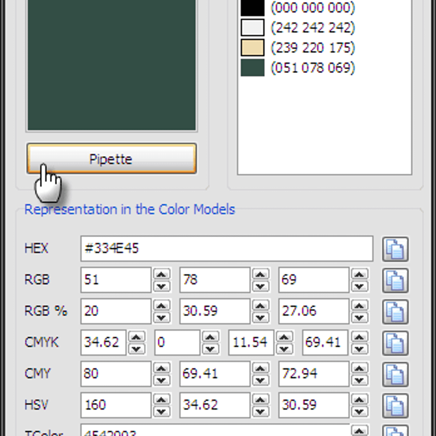
Task: Decrease the RGB green value with down arrow
Action: (260, 287)
